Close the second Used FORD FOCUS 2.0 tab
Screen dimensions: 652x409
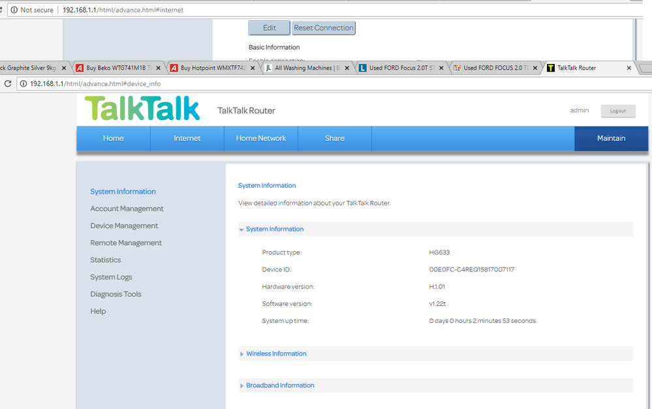(x=535, y=68)
